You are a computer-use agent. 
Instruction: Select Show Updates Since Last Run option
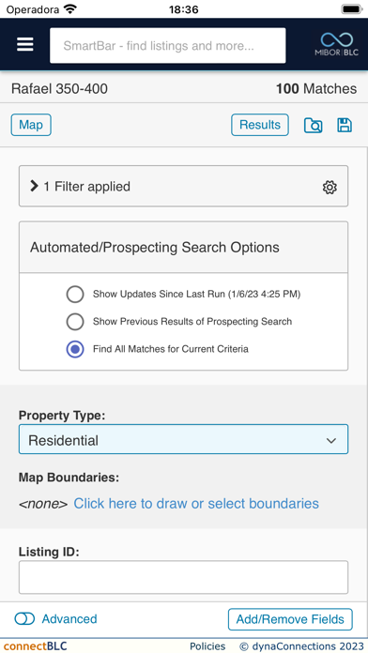point(75,294)
